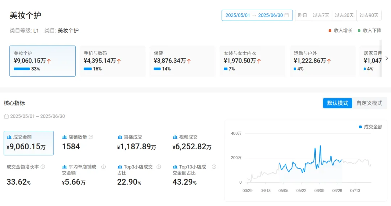This screenshot has width=391, height=206.
Task: Click the 收入下降 green legend marker
Action: (x=359, y=31)
